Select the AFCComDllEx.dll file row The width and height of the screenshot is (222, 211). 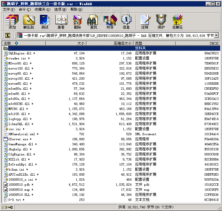(111, 174)
